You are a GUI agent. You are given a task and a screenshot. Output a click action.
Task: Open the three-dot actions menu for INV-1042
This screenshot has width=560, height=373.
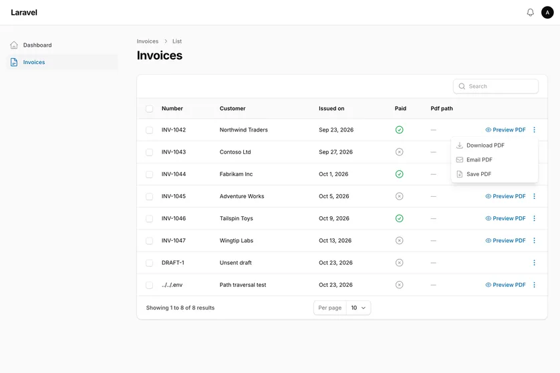pos(535,130)
